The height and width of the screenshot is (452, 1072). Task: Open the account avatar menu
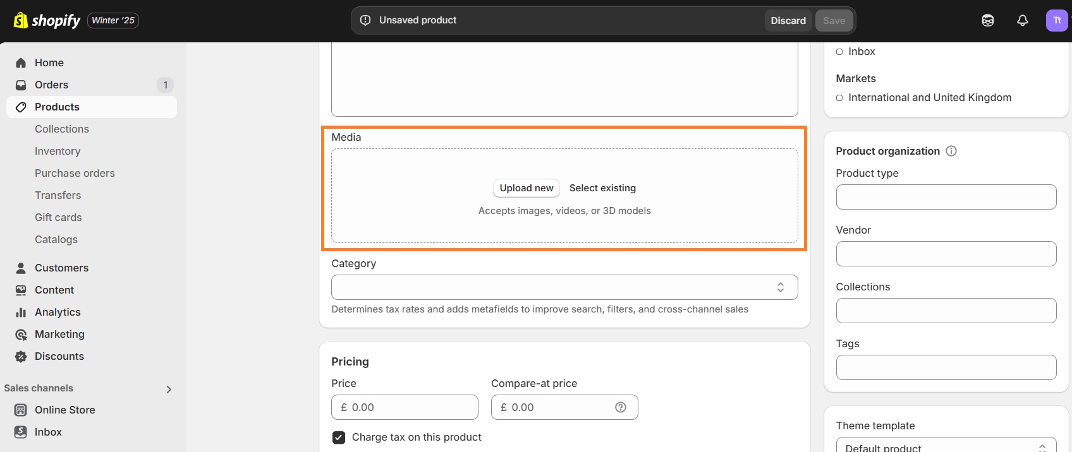click(1056, 21)
